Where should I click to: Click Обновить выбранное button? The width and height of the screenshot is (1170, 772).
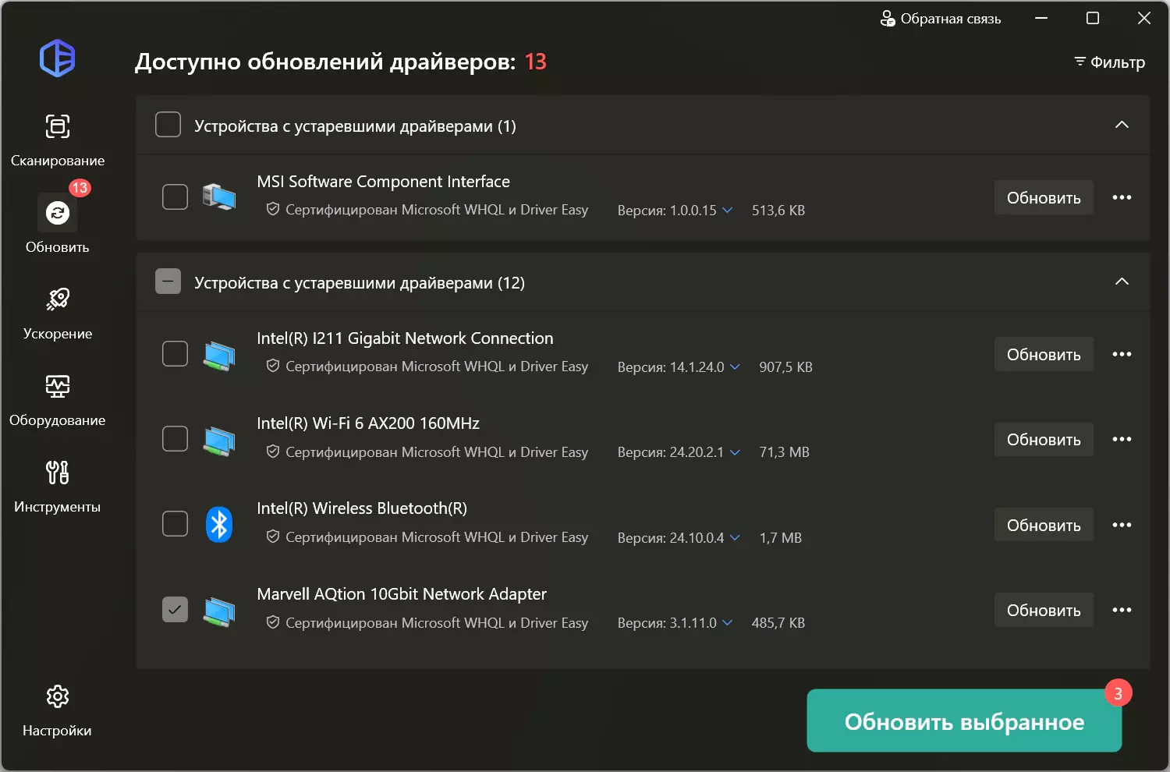tap(964, 721)
